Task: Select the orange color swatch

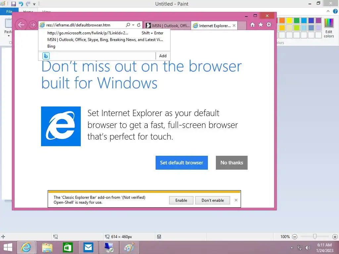Action: 282,20
